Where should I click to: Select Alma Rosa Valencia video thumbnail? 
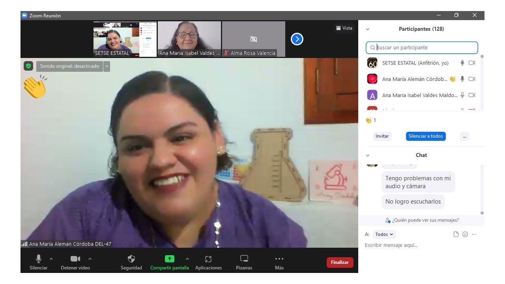(x=254, y=39)
